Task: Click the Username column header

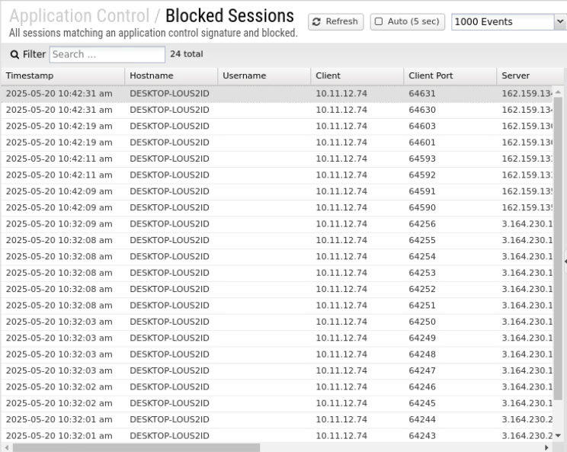Action: click(264, 76)
